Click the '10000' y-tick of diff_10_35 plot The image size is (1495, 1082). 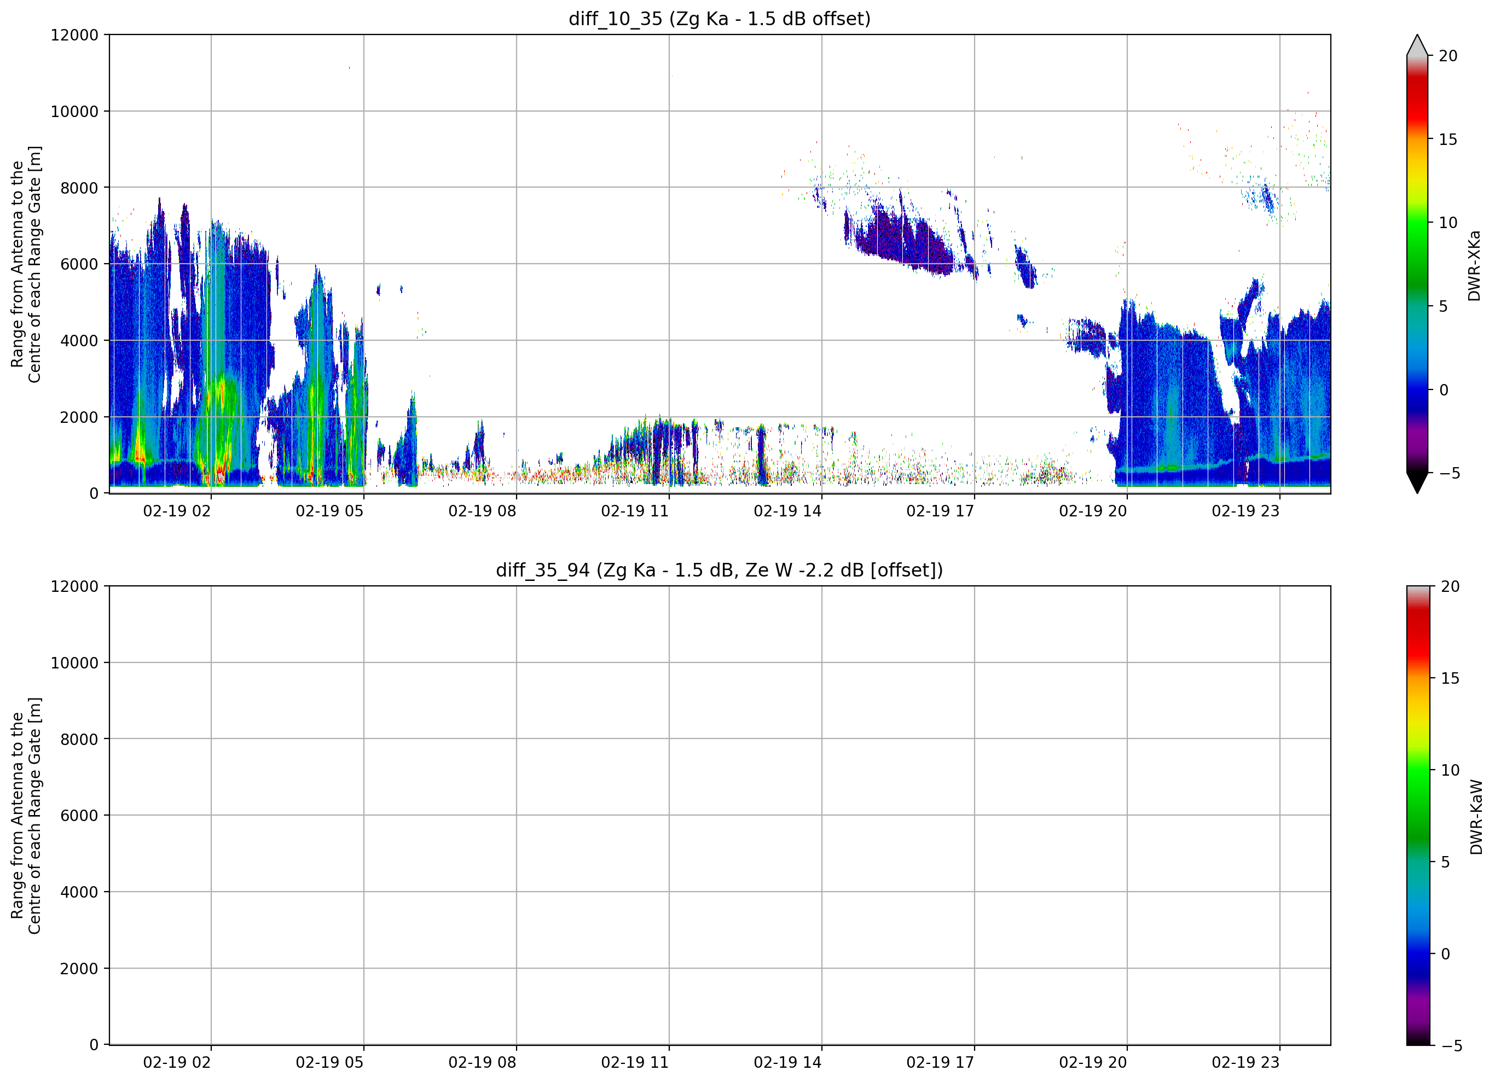[74, 112]
